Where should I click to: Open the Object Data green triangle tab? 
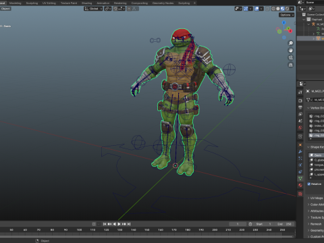[300, 179]
